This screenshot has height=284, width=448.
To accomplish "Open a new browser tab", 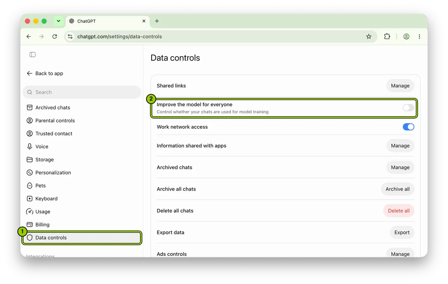I will (x=157, y=21).
